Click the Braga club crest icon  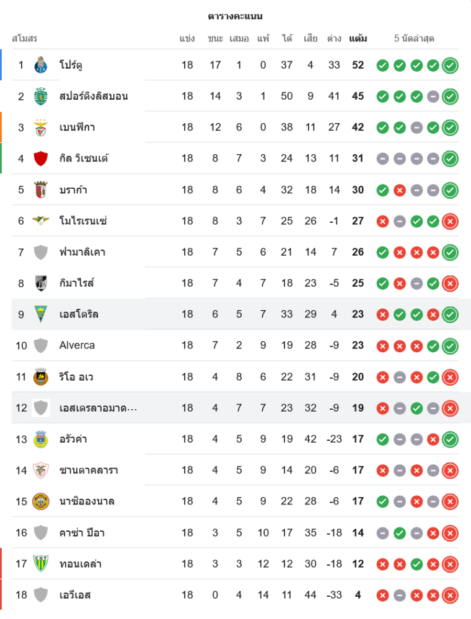coord(41,189)
